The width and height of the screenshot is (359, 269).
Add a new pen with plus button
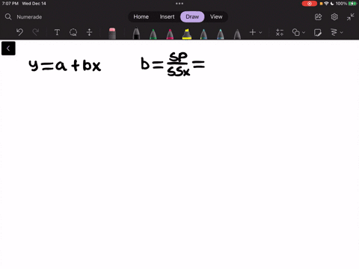point(253,32)
